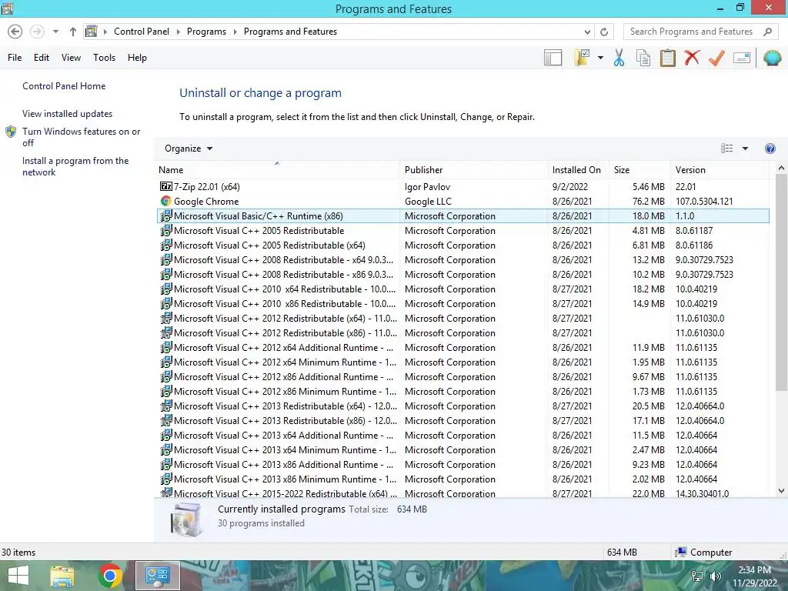The height and width of the screenshot is (591, 788).
Task: Click the Copy toolbar icon
Action: 643,58
